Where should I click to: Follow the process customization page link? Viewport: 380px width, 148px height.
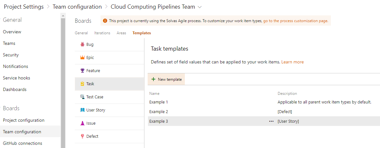295,21
